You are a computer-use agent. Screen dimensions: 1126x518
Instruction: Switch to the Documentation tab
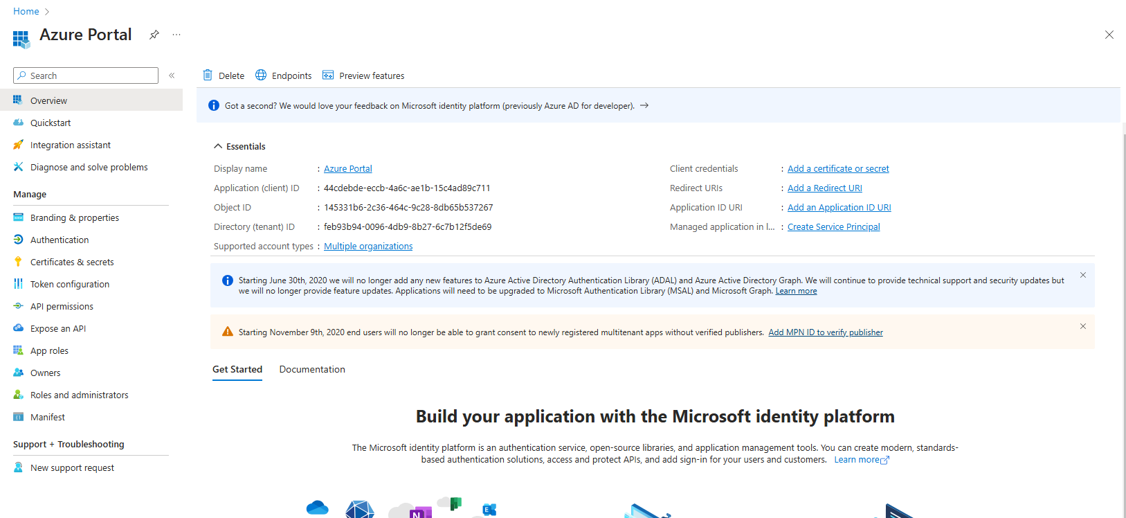312,369
